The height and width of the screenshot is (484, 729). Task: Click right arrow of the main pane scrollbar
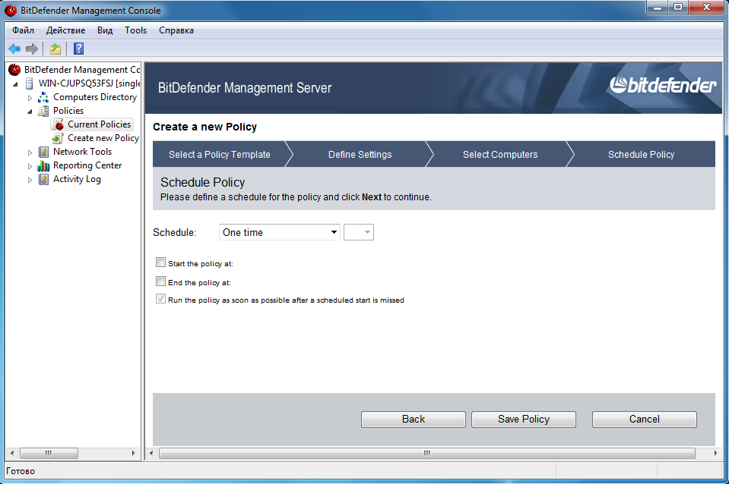coord(715,453)
